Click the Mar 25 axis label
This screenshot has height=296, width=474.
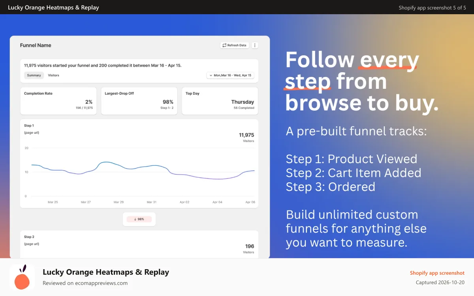[53, 202]
